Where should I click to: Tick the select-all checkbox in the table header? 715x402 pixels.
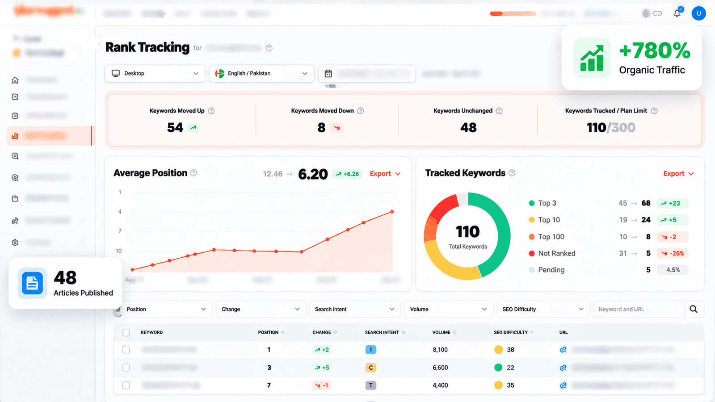click(126, 332)
